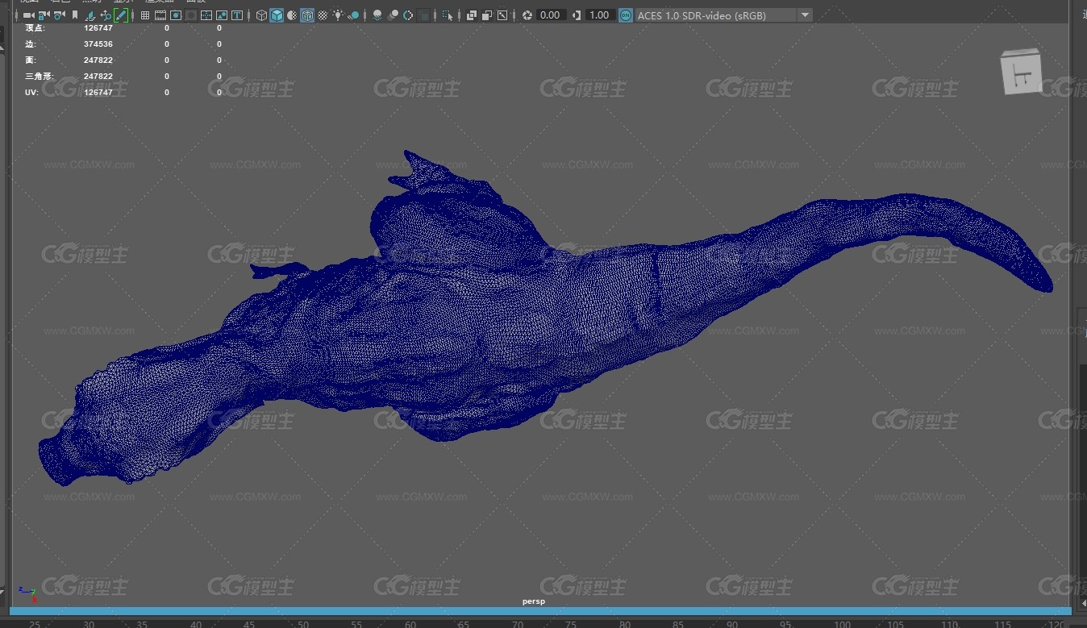1087x628 pixels.
Task: Toggle the Resolution Gate icon
Action: 176,15
